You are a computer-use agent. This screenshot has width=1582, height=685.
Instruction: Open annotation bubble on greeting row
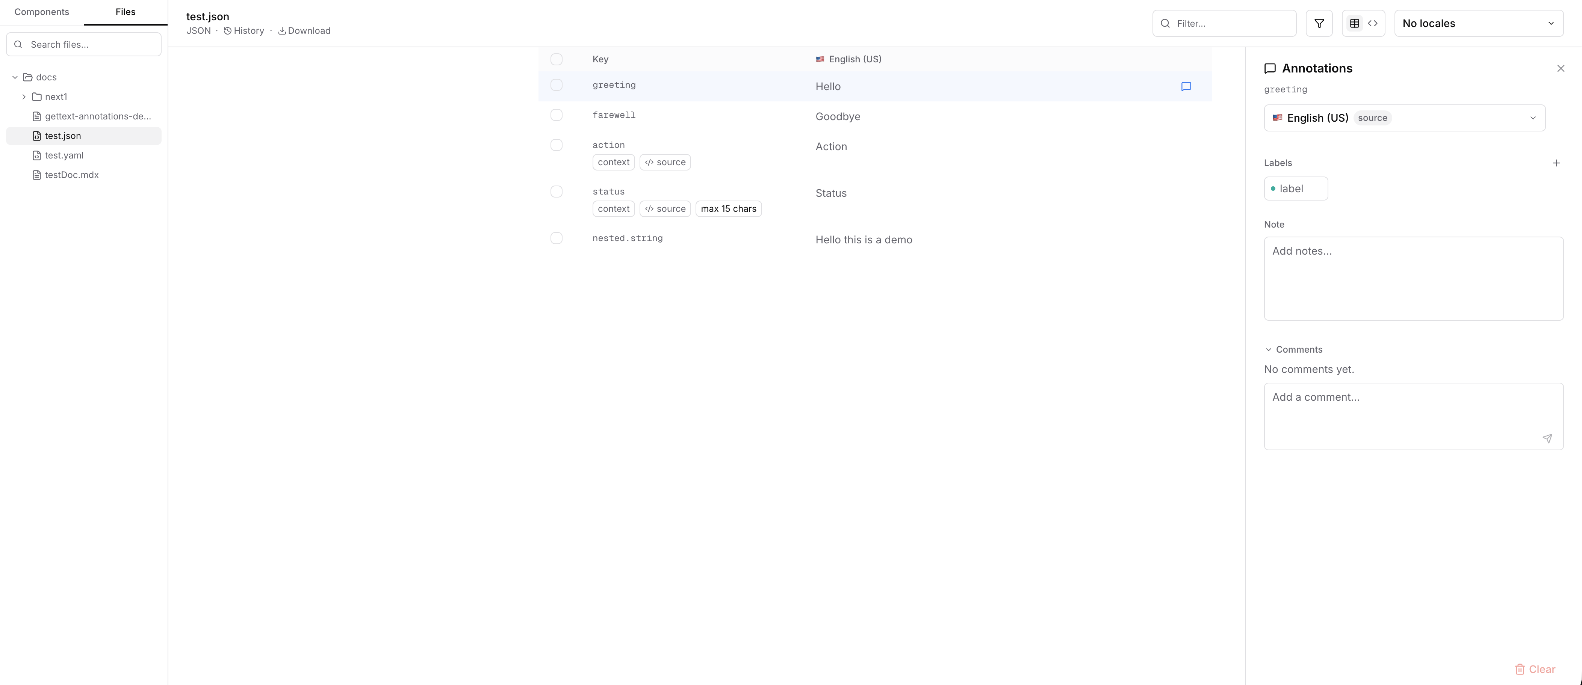[1186, 86]
